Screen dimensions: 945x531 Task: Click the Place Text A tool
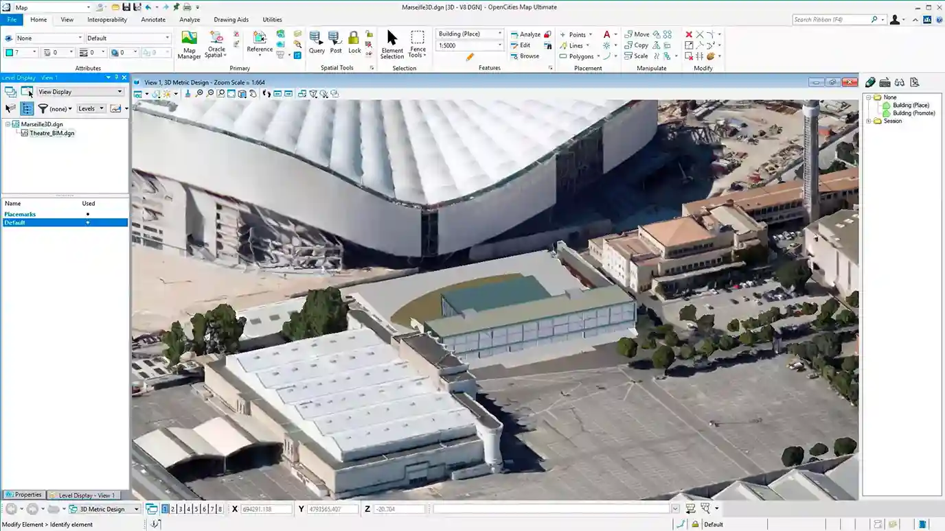[x=606, y=34]
